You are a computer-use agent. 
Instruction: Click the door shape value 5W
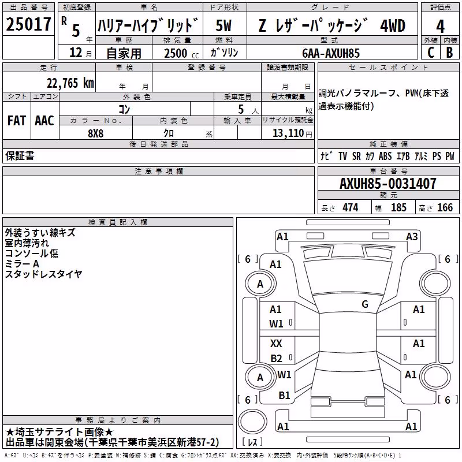223,25
